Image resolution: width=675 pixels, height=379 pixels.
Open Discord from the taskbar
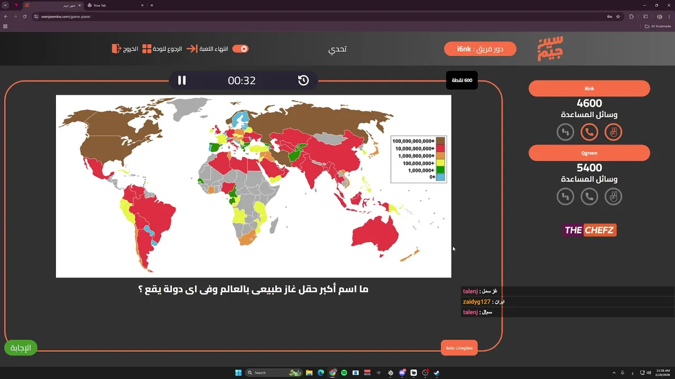(402, 373)
